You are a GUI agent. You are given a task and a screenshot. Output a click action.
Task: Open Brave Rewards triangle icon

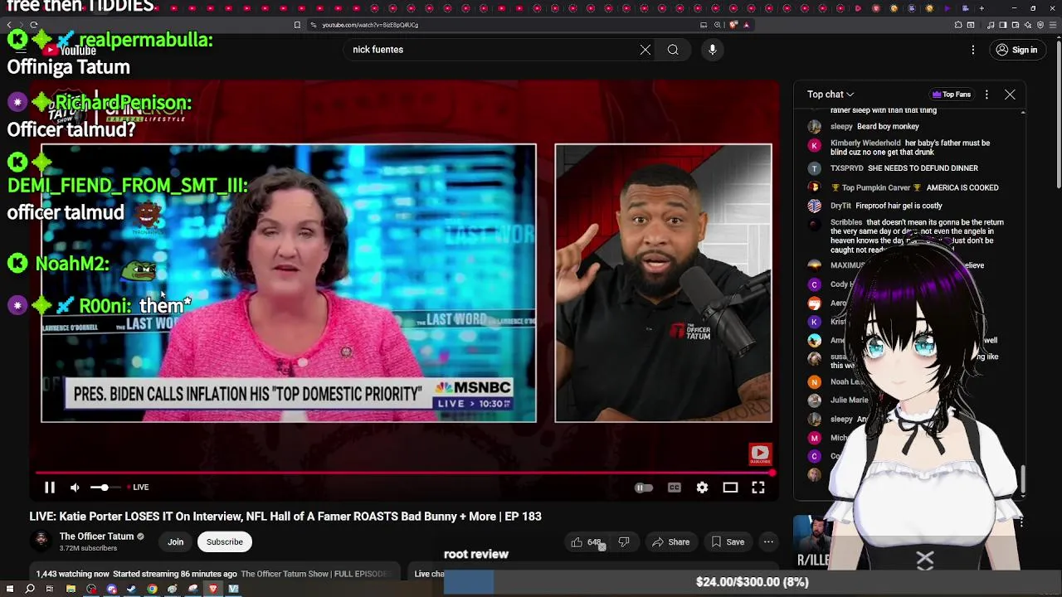746,25
